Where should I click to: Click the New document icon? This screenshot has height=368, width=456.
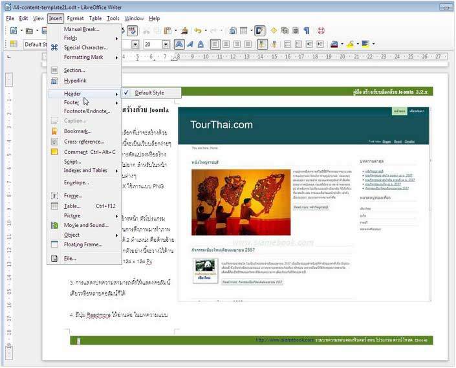pos(14,30)
